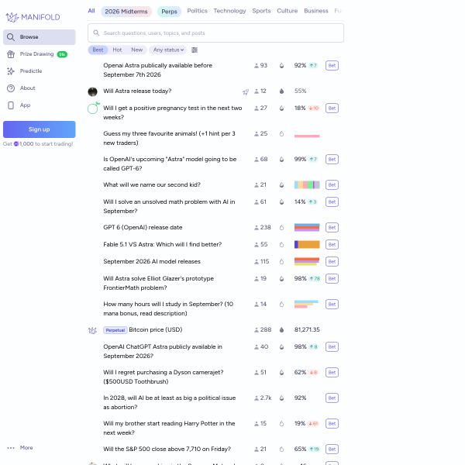Click answer bar for GPT 6 release date
465x465 pixels.
307,227
